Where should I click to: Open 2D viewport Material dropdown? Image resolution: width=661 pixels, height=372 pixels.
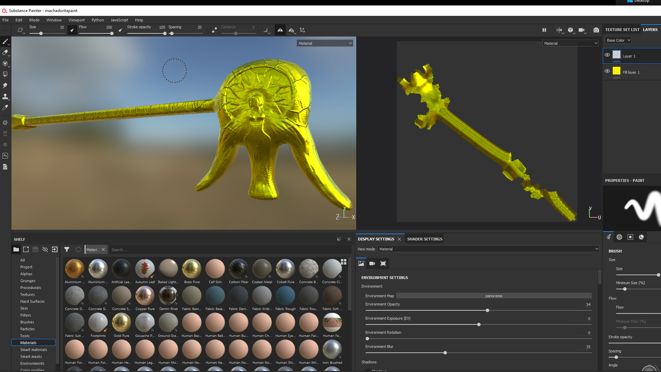point(570,43)
